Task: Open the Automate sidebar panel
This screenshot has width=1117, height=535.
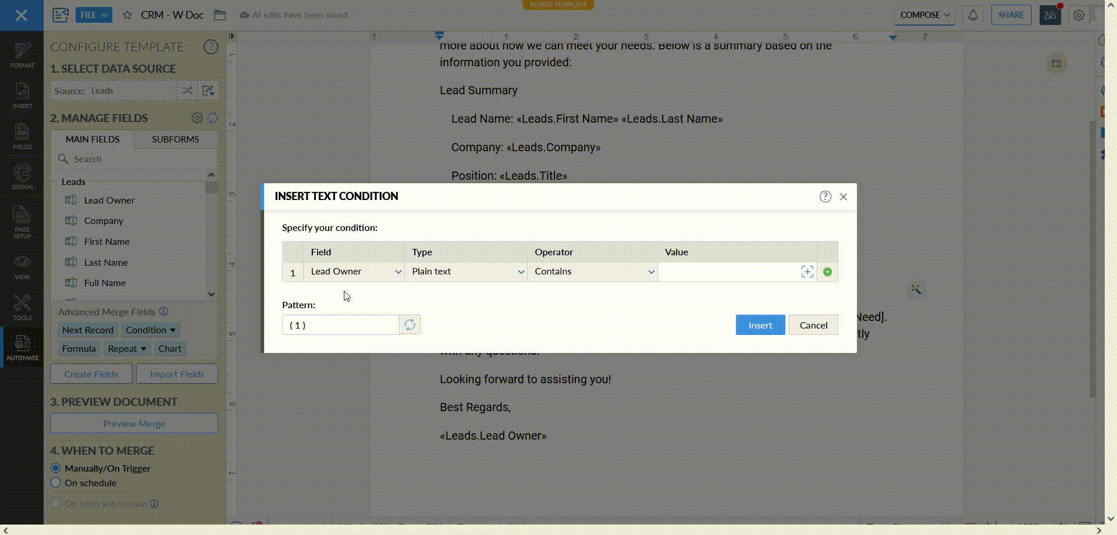Action: [x=22, y=347]
